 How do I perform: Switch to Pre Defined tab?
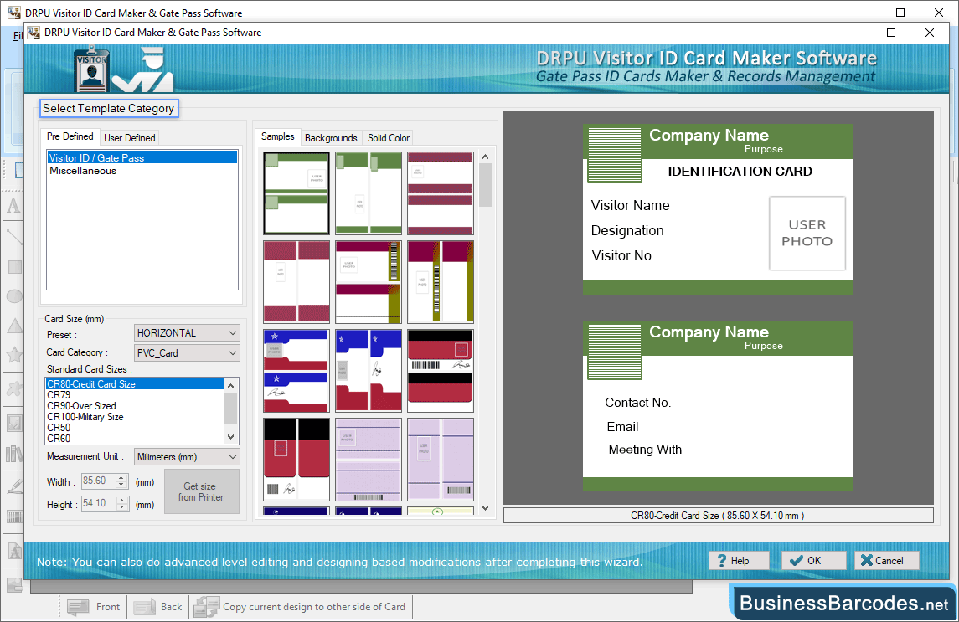[70, 136]
